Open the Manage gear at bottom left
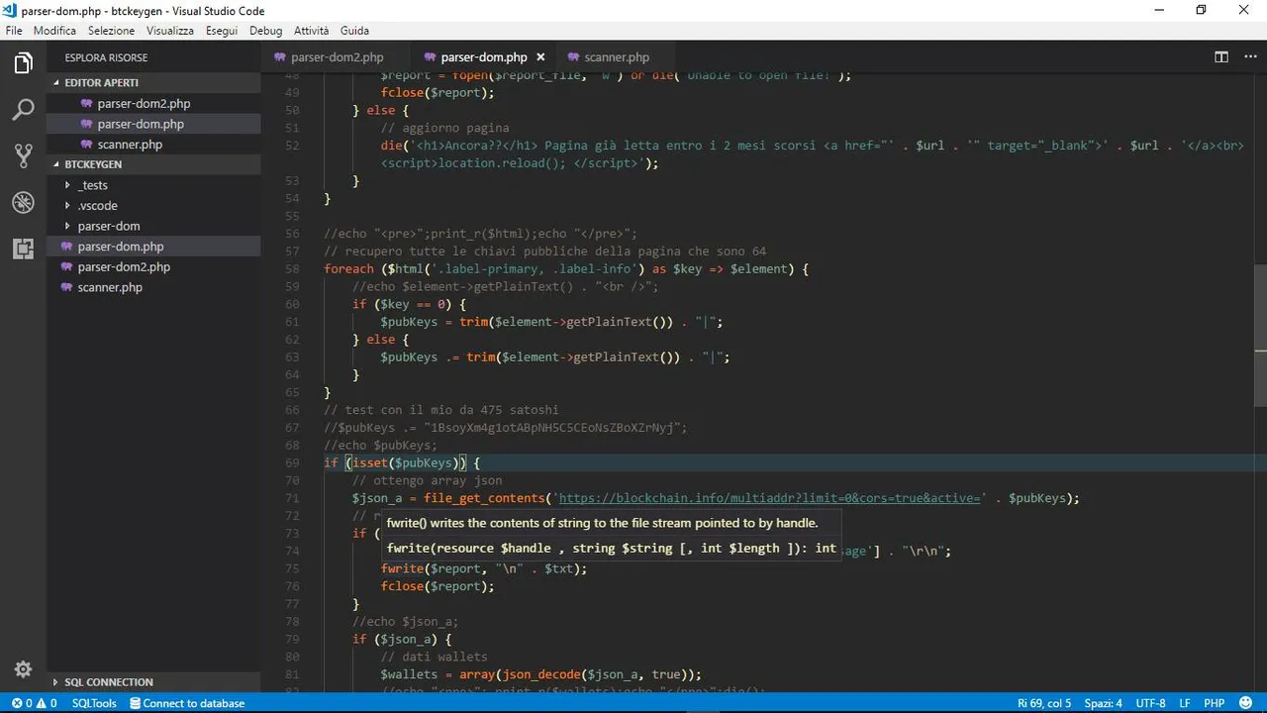The height and width of the screenshot is (713, 1267). point(23,669)
